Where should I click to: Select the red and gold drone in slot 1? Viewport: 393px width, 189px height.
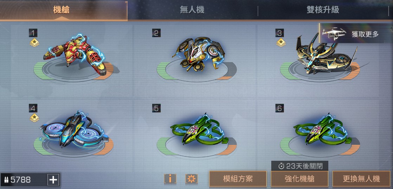[75, 55]
